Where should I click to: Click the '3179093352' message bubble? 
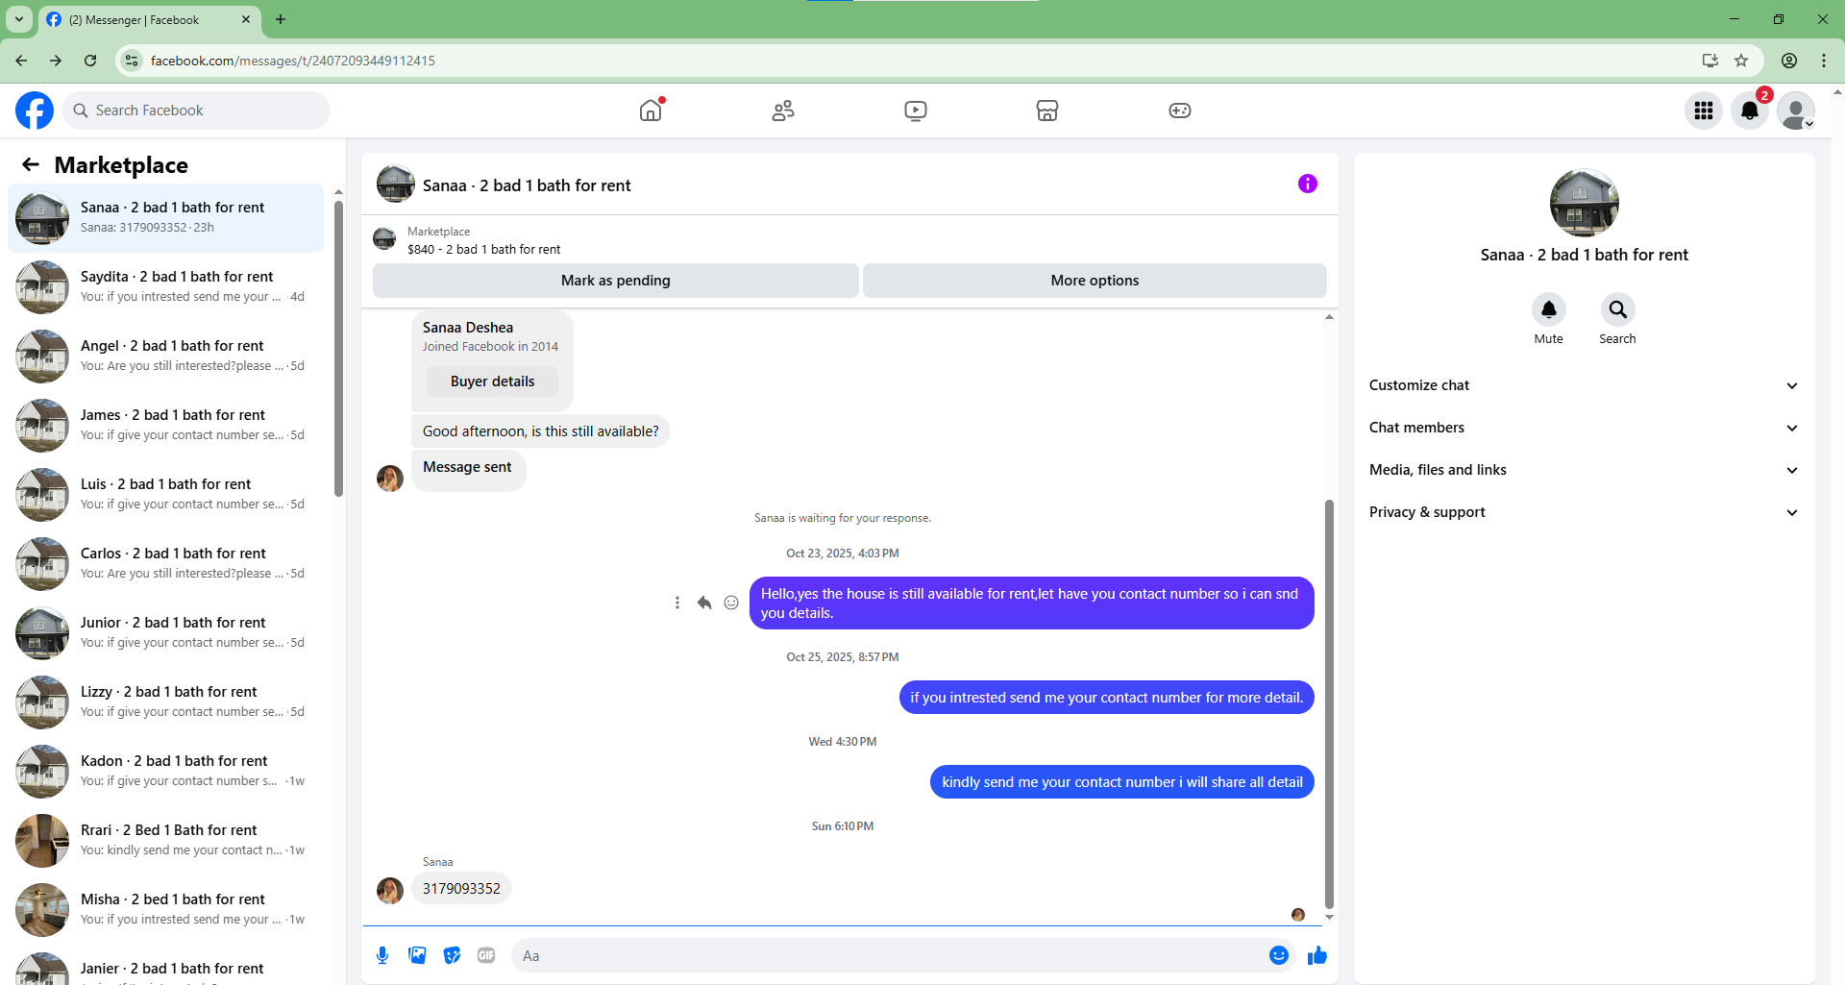coord(461,889)
